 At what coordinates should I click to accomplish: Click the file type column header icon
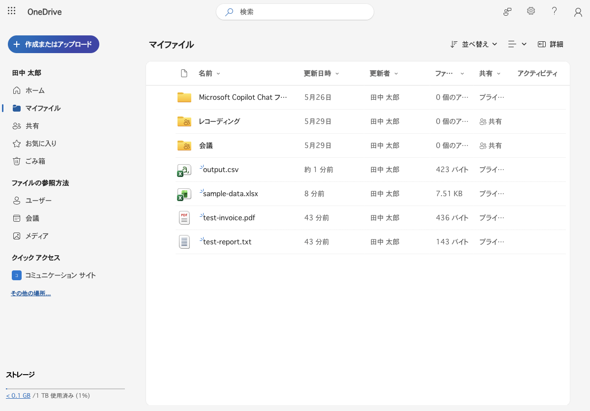click(x=184, y=74)
